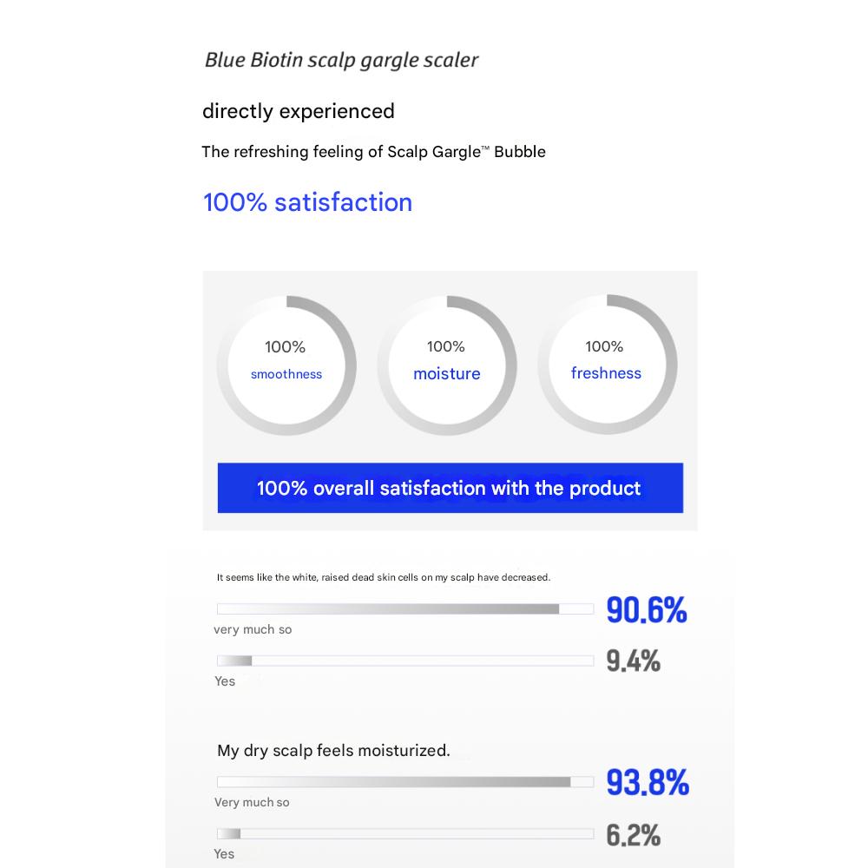Click the 100% overall satisfaction banner
Screen dimensions: 868x868
450,488
